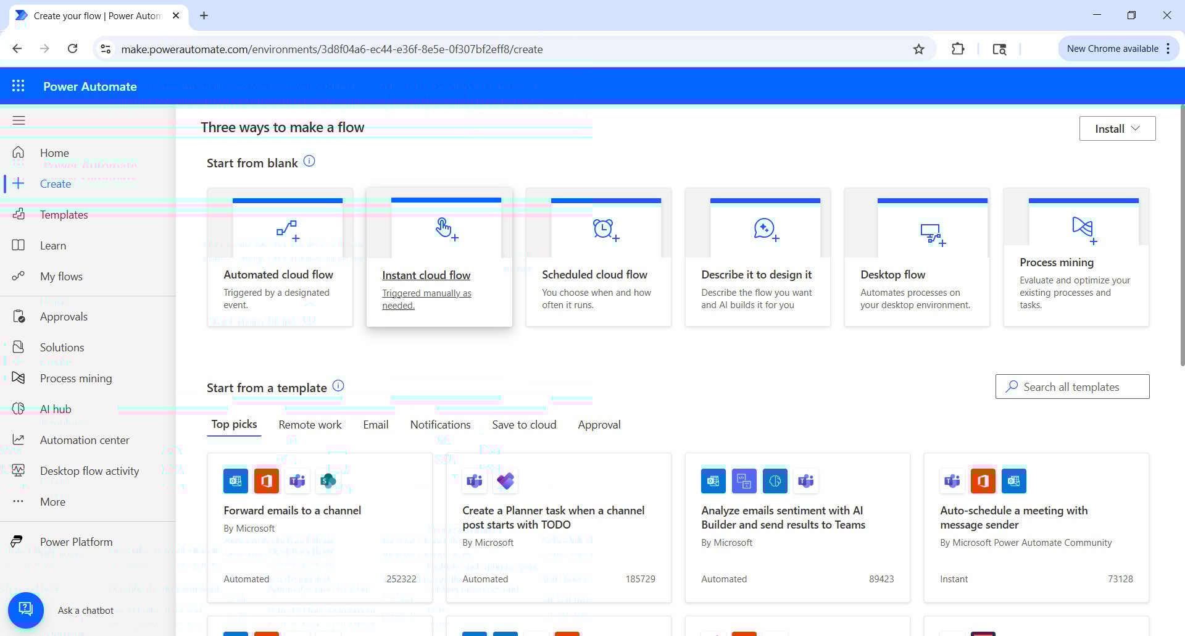Click the Approvals icon in sidebar

19,316
